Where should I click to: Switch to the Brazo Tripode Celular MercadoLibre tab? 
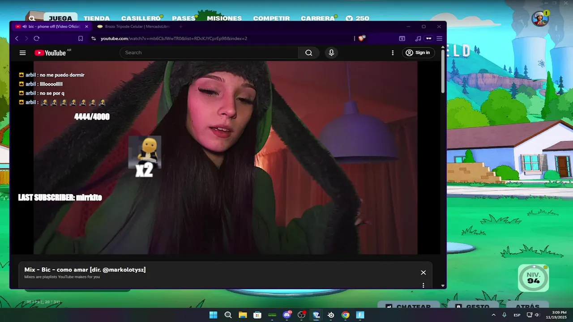133,26
